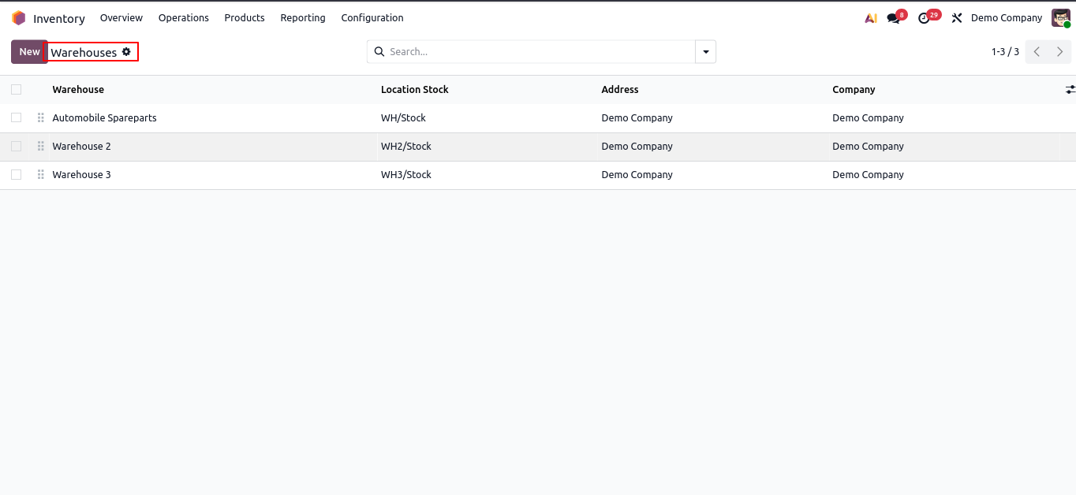1076x495 pixels.
Task: Open the Demo Company switcher
Action: click(x=1006, y=18)
